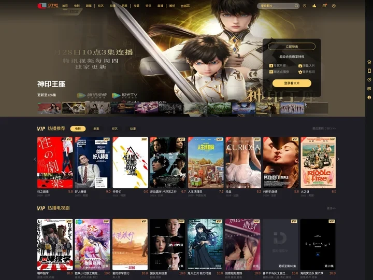Open the 剧集 nav item in header
Screen dimensions: 373x280
(x=89, y=6)
